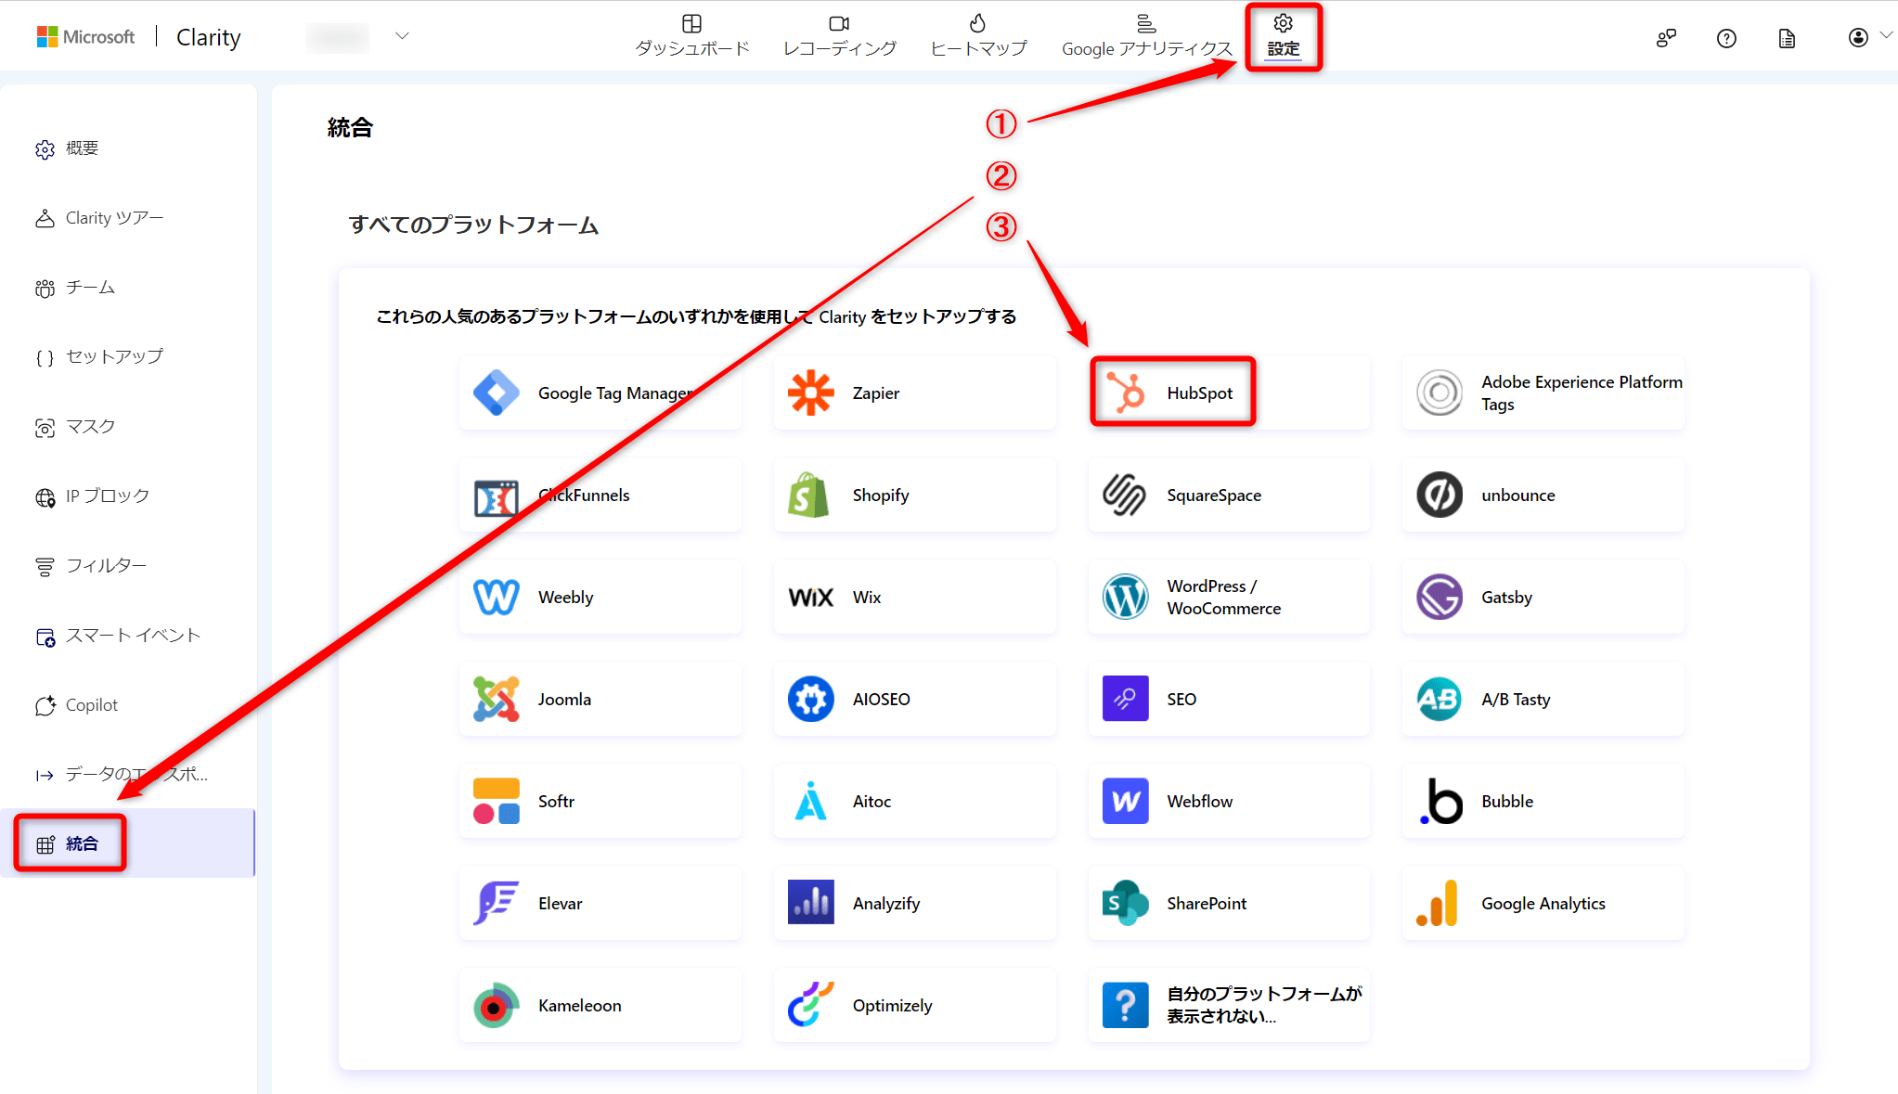Go to セットアップ in the sidebar
The height and width of the screenshot is (1094, 1898).
(128, 357)
